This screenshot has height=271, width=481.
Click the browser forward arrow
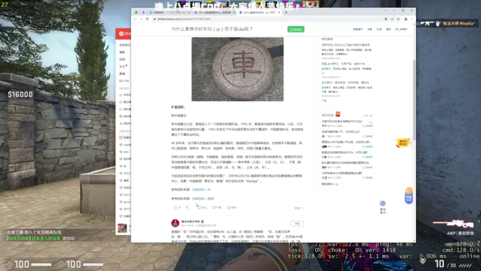click(141, 19)
